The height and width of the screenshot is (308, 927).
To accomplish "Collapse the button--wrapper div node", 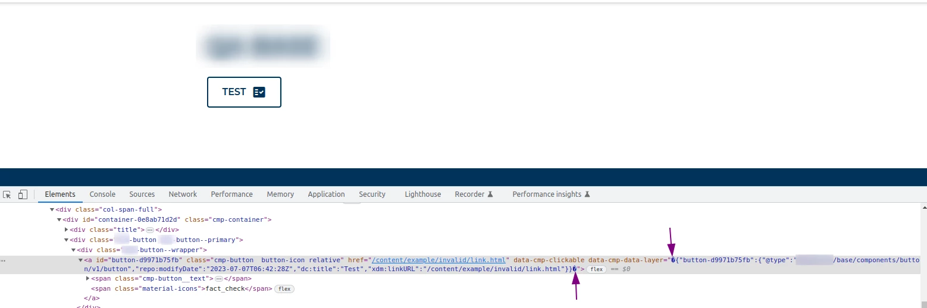I will (74, 250).
